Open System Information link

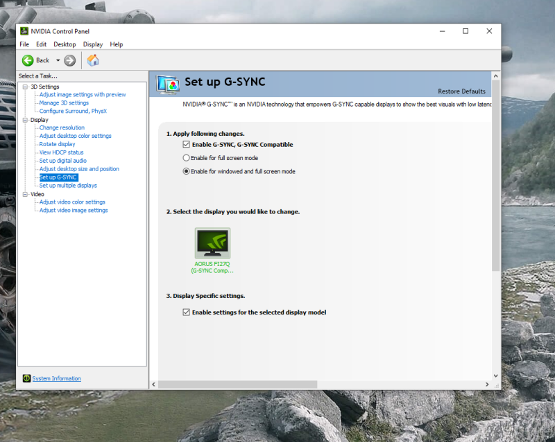[56, 378]
